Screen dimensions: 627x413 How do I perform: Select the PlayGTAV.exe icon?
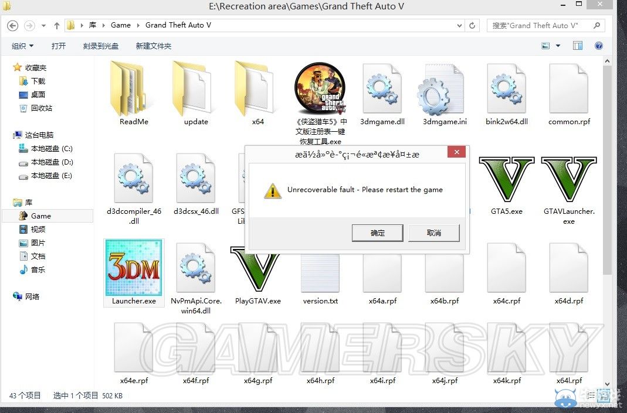[257, 268]
